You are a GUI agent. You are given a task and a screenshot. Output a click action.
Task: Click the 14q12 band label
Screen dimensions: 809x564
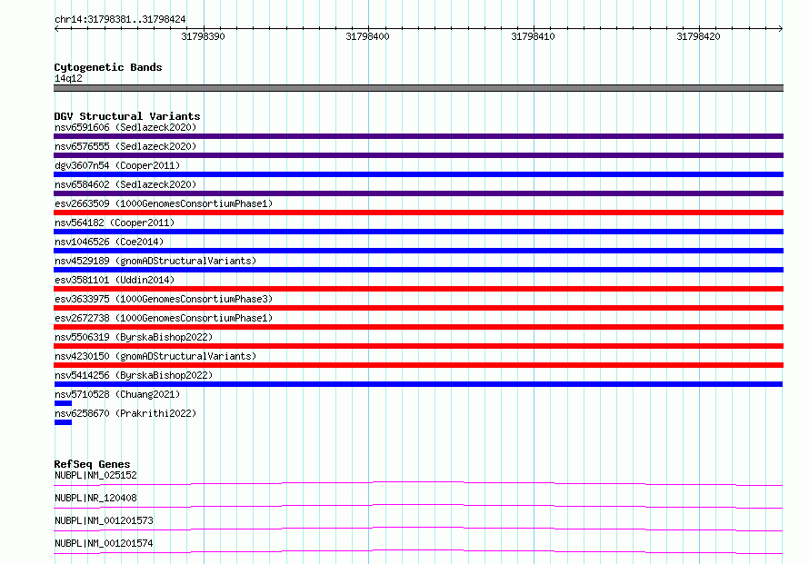pos(68,78)
